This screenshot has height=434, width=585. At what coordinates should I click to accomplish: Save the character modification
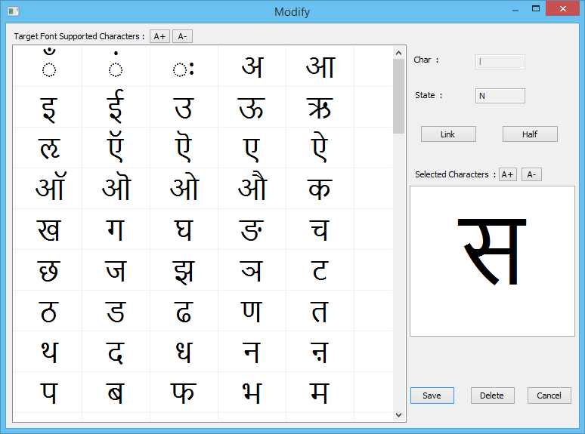(432, 396)
